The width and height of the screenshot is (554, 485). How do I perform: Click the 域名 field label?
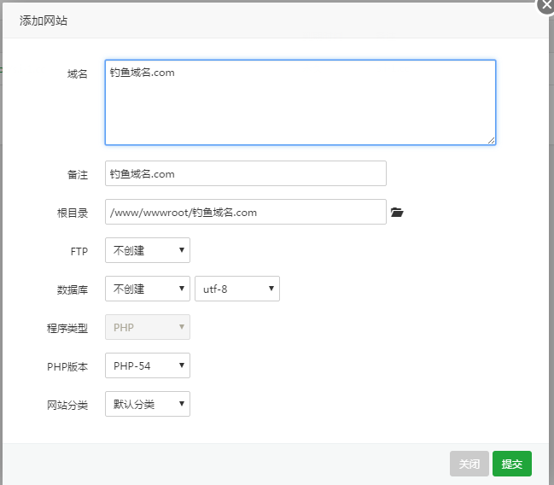(x=77, y=73)
